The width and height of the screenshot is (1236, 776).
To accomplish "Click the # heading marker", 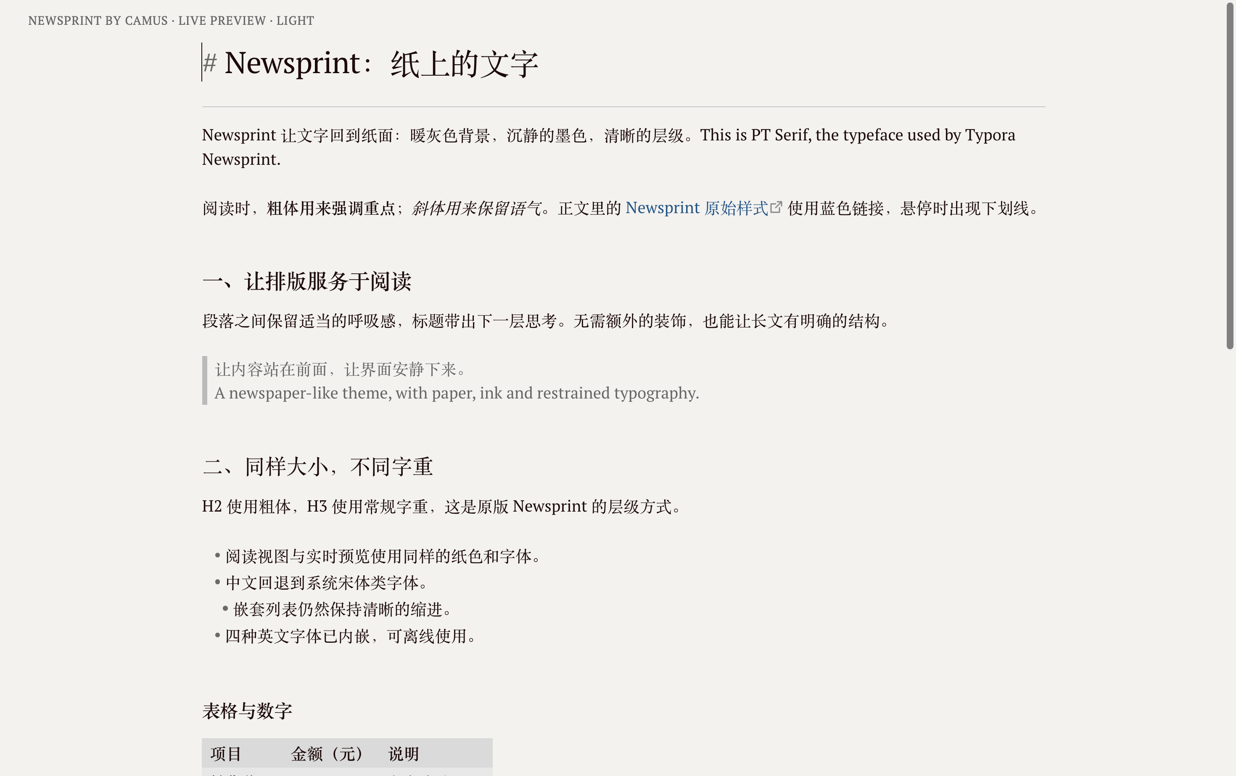I will 210,63.
